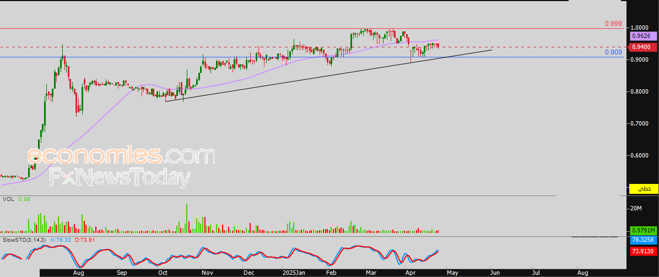The width and height of the screenshot is (659, 277).
Task: Click the 2025Jan label on time axis
Action: (293, 273)
